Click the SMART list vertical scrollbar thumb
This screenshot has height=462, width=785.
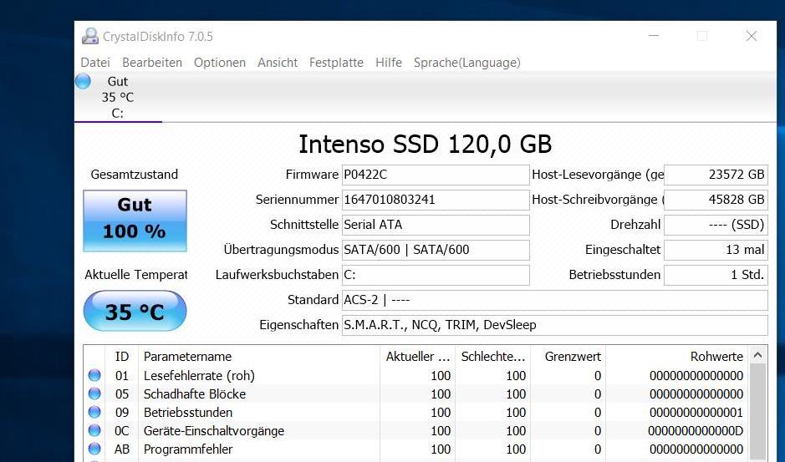click(757, 413)
